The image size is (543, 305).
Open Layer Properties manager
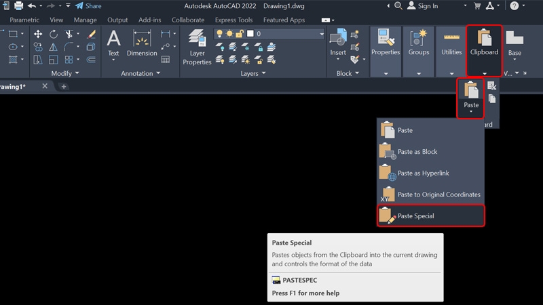(x=197, y=47)
